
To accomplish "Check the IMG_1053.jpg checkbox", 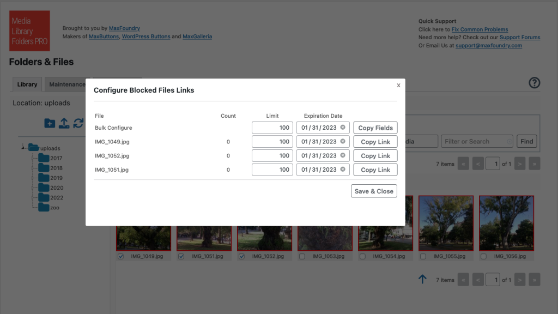I will click(x=302, y=257).
